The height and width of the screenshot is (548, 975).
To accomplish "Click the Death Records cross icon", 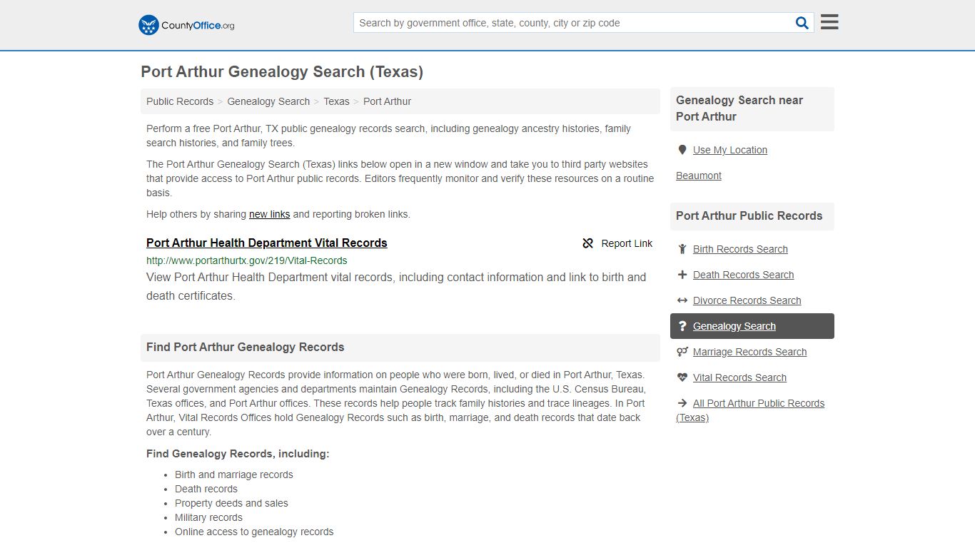I will [x=682, y=275].
